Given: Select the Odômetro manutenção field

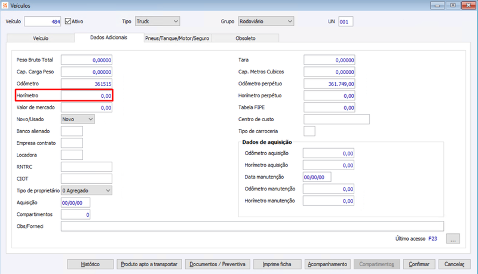Looking at the screenshot, I should click(x=328, y=189).
